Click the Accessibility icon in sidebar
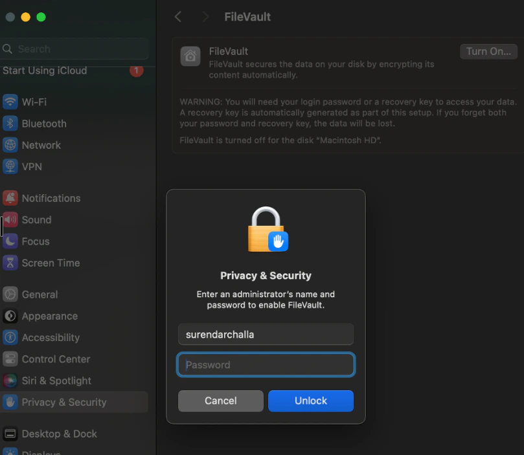This screenshot has width=524, height=455. tap(10, 337)
